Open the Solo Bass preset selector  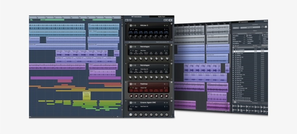point(143,51)
